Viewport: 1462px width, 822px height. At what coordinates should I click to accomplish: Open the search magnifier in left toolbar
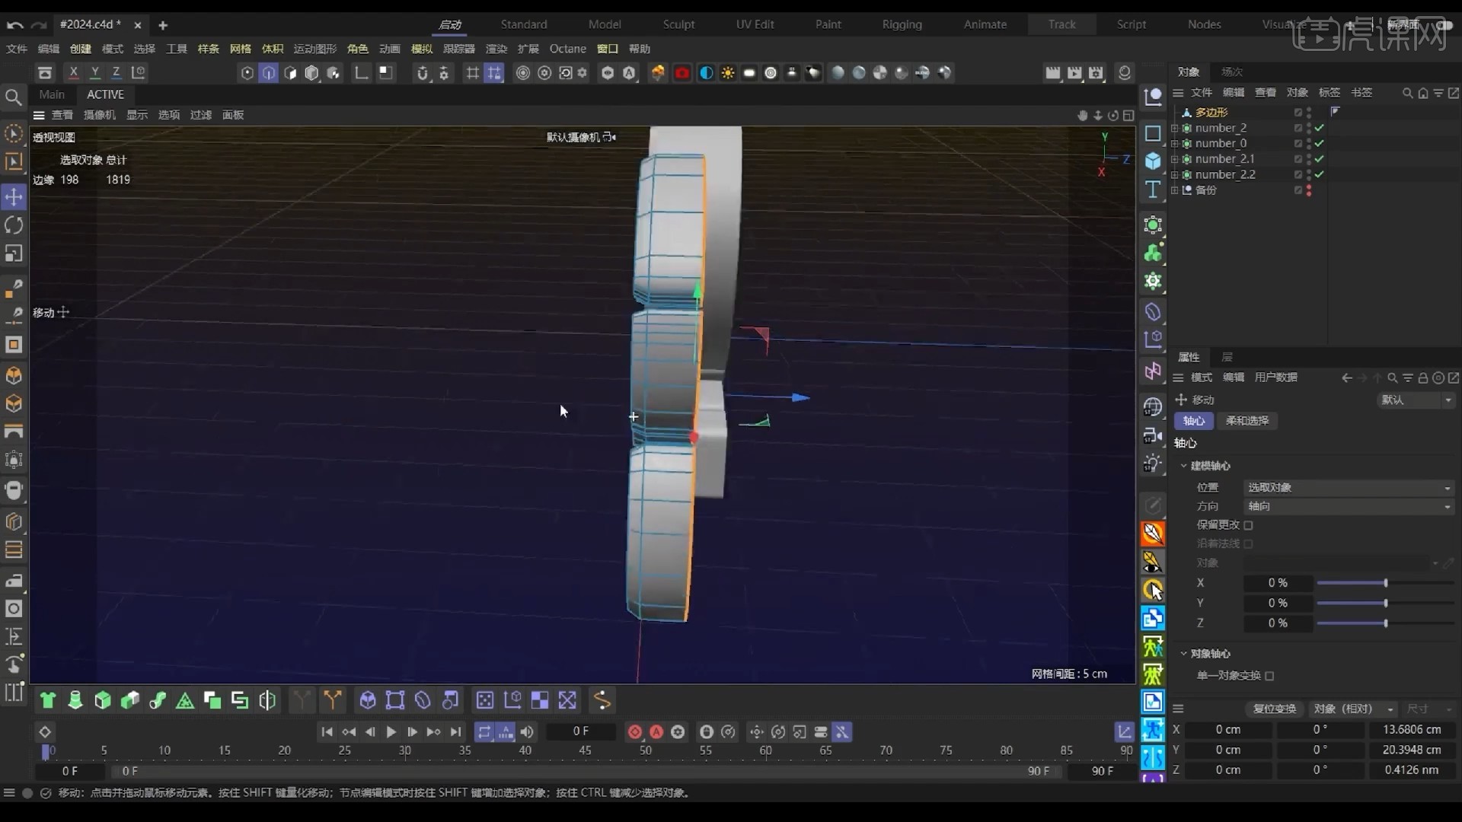click(14, 97)
